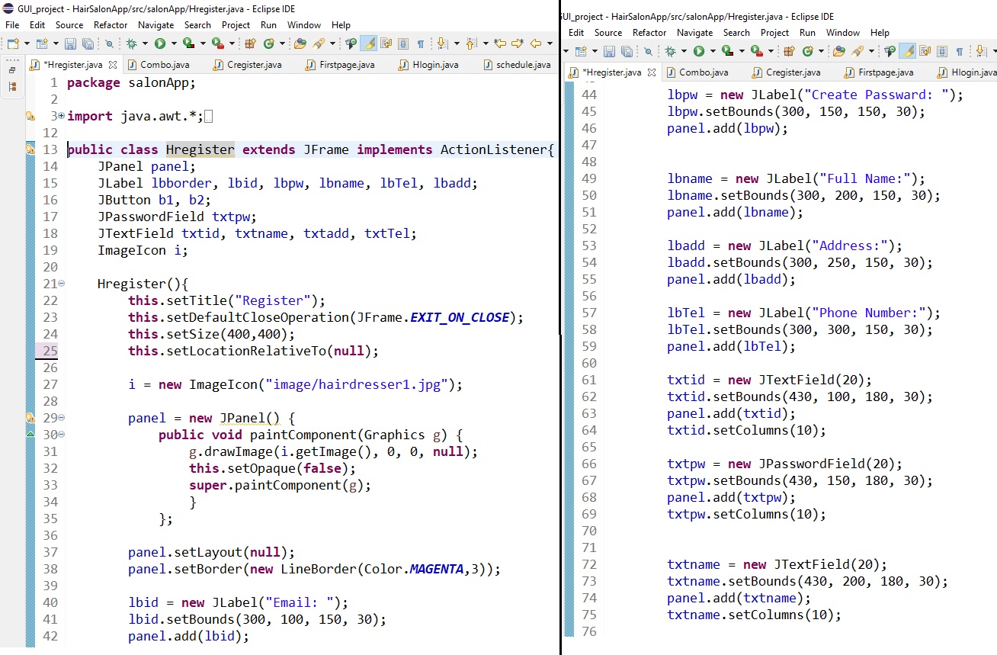
Task: Click Save All icon in left window toolbar
Action: pos(88,43)
